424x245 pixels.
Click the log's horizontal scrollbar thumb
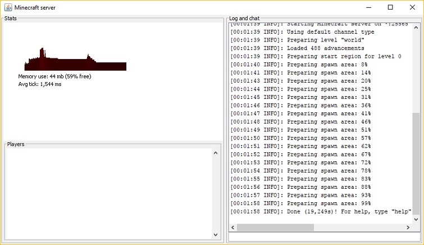point(275,228)
